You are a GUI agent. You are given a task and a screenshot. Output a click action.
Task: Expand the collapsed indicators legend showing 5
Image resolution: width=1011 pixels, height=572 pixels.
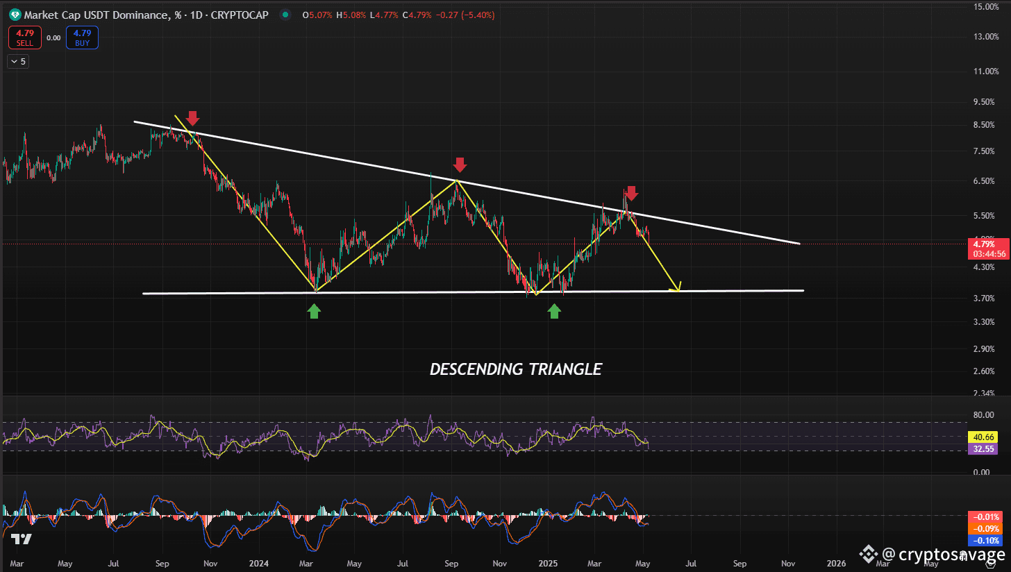(17, 62)
